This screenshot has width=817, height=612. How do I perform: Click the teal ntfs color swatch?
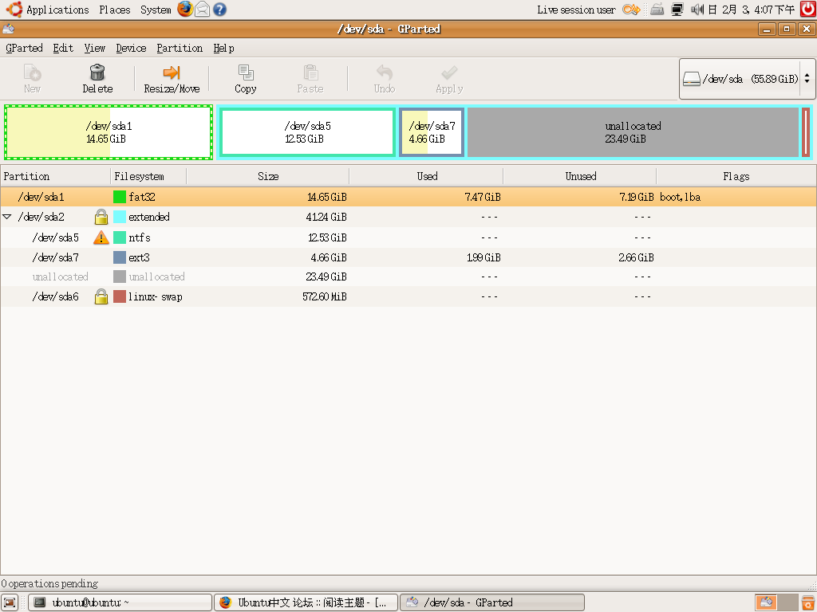pyautogui.click(x=120, y=237)
